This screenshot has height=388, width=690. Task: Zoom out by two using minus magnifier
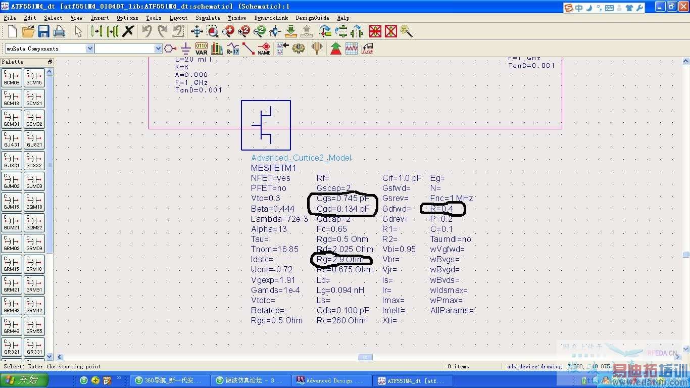click(x=260, y=31)
